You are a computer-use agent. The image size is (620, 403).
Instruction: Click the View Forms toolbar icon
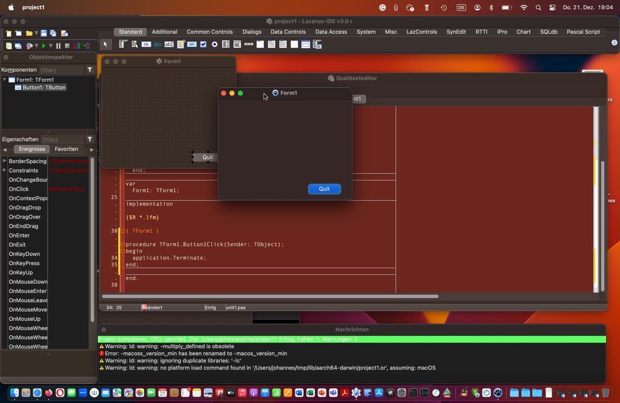point(18,46)
